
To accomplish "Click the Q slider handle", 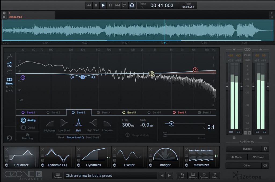I will 171,124.
